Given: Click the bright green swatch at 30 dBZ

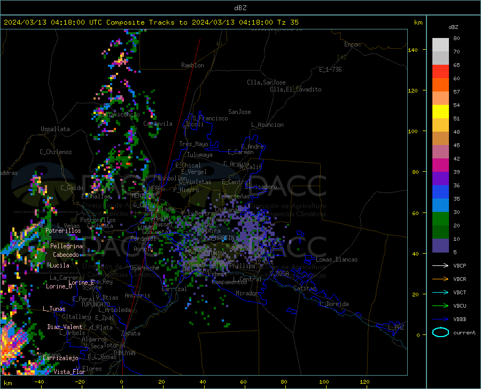Looking at the screenshot, I should 440,218.
